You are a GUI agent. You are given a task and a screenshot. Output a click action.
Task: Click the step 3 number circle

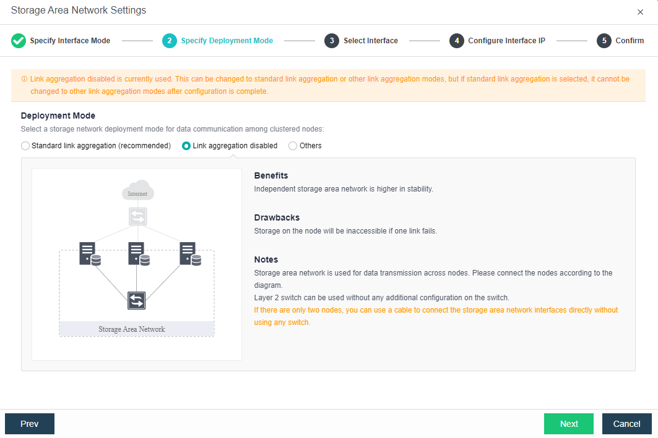(332, 41)
